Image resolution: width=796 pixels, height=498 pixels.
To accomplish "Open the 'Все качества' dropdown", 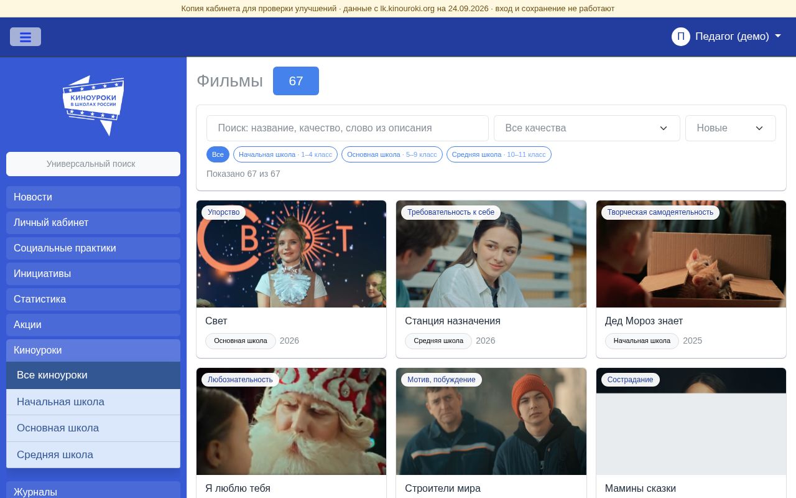I will tap(586, 128).
